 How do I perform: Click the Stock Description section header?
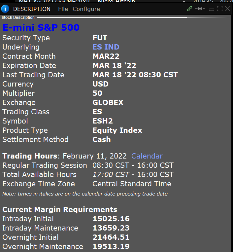tap(18, 18)
